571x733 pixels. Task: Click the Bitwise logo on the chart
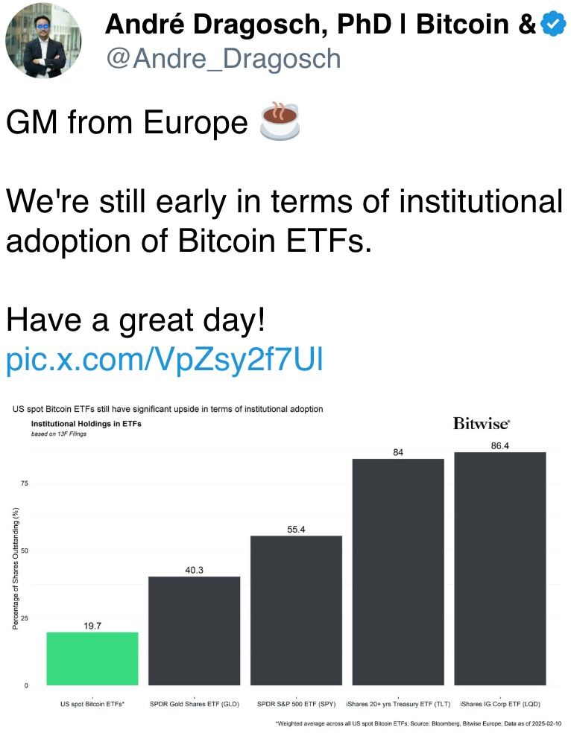[x=482, y=423]
